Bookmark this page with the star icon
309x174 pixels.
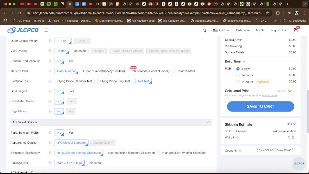[267, 13]
